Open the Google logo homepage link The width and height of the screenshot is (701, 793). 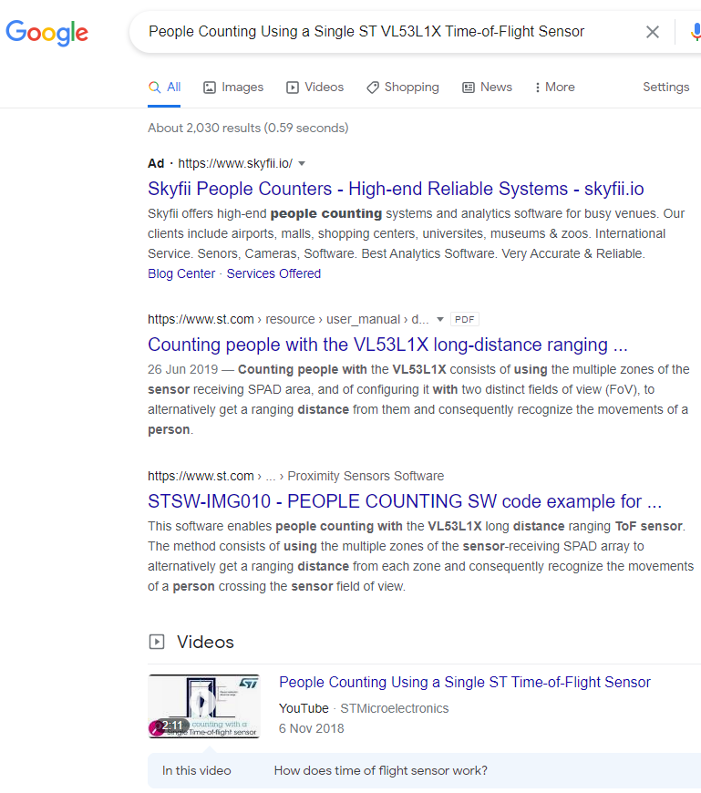tap(47, 33)
